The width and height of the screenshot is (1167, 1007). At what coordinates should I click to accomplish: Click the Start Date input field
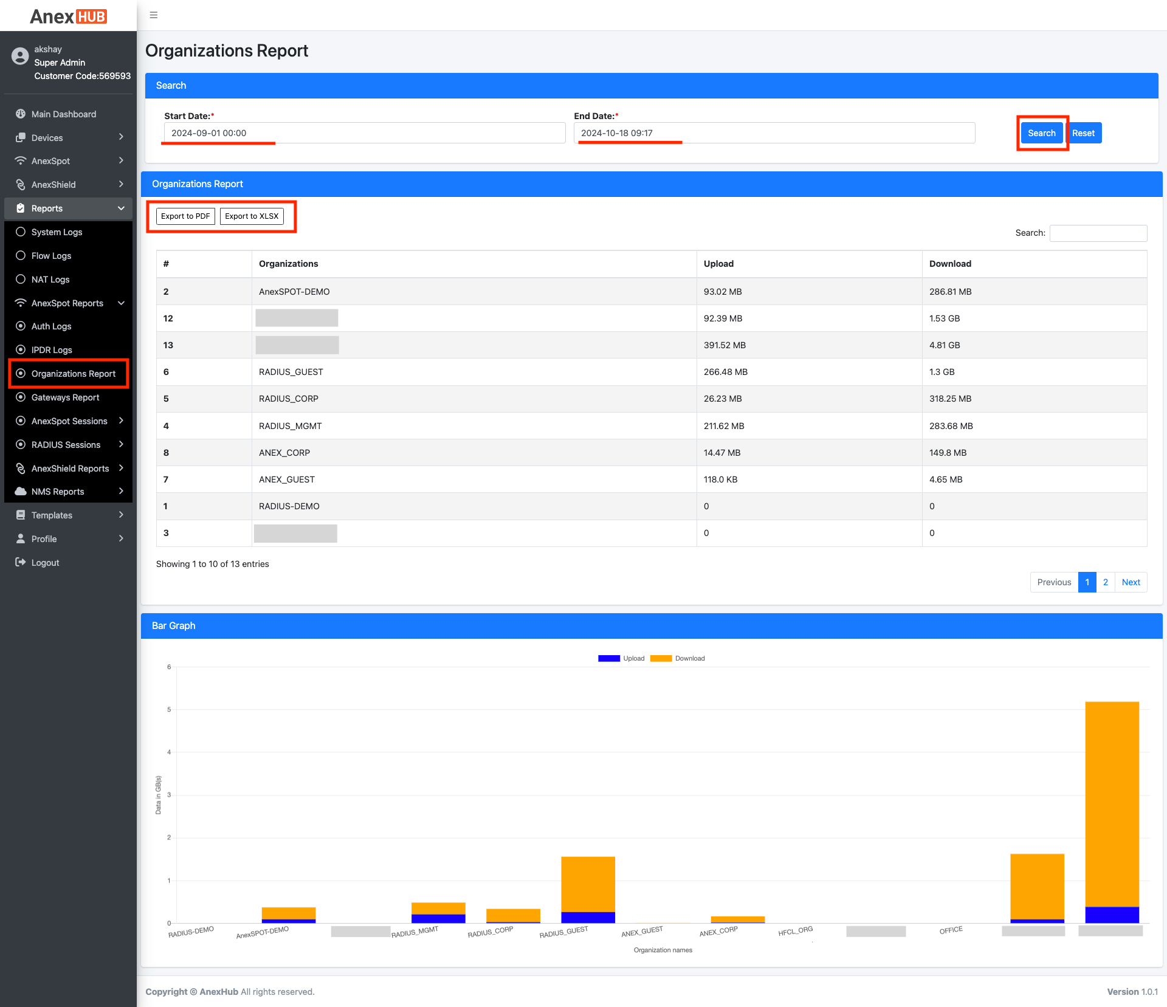click(x=364, y=133)
